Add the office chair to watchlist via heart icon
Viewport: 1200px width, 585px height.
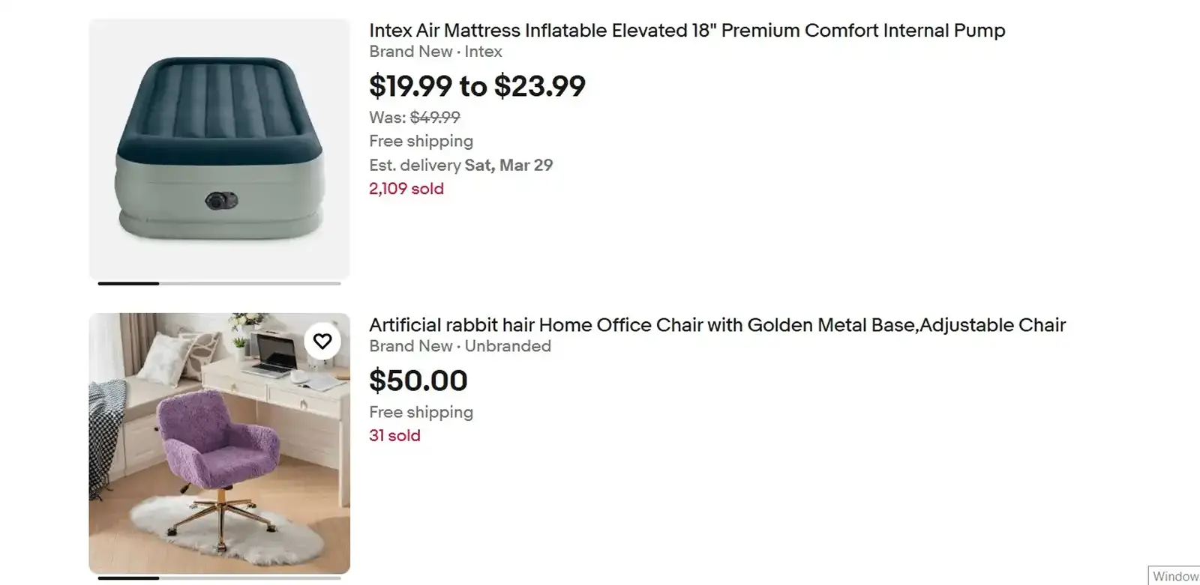pos(322,341)
